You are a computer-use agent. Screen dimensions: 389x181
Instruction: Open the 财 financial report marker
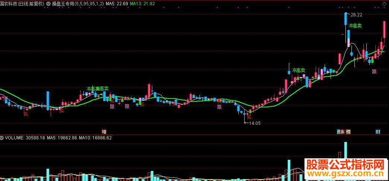pos(378,132)
